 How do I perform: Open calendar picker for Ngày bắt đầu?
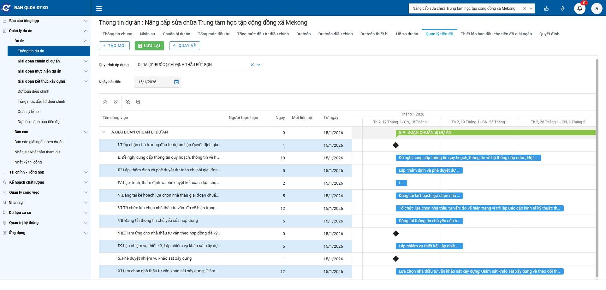click(x=176, y=82)
